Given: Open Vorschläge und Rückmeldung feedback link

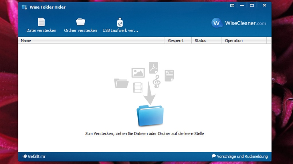Looking at the screenshot, I should (240, 156).
